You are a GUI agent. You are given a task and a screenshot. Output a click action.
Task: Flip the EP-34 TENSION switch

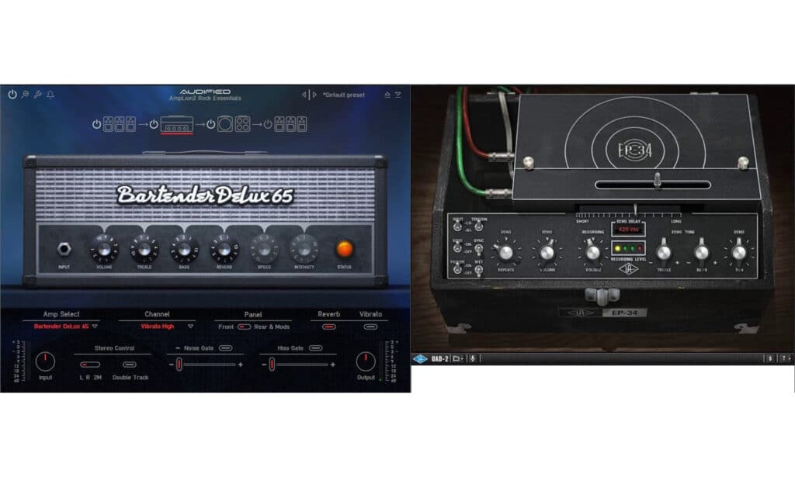(x=478, y=226)
